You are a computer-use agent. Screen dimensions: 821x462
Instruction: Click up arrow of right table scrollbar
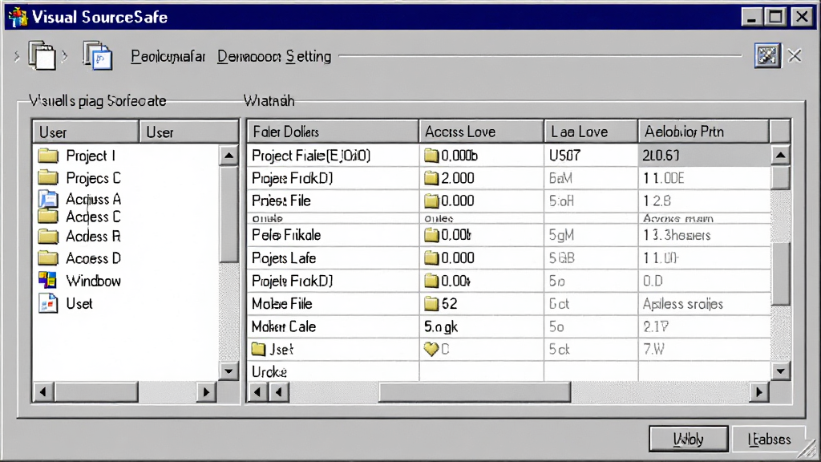pos(780,155)
